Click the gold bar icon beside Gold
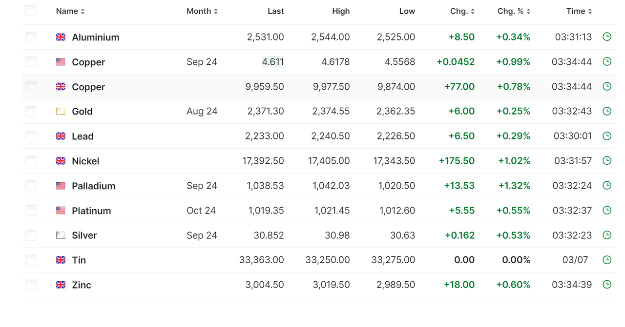 (61, 111)
